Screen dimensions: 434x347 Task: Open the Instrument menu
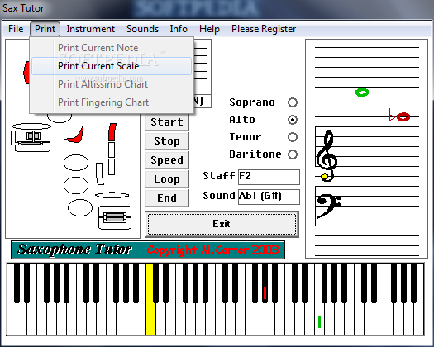[x=90, y=29]
